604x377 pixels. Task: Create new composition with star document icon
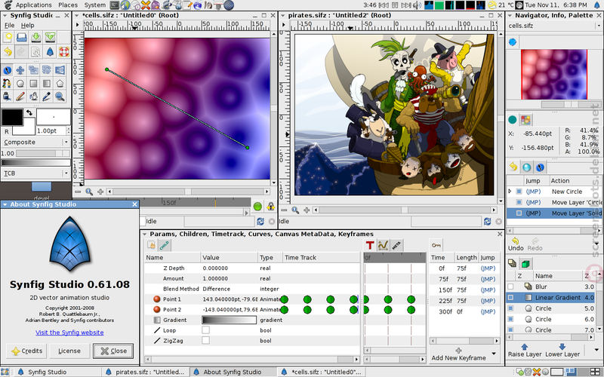[8, 37]
